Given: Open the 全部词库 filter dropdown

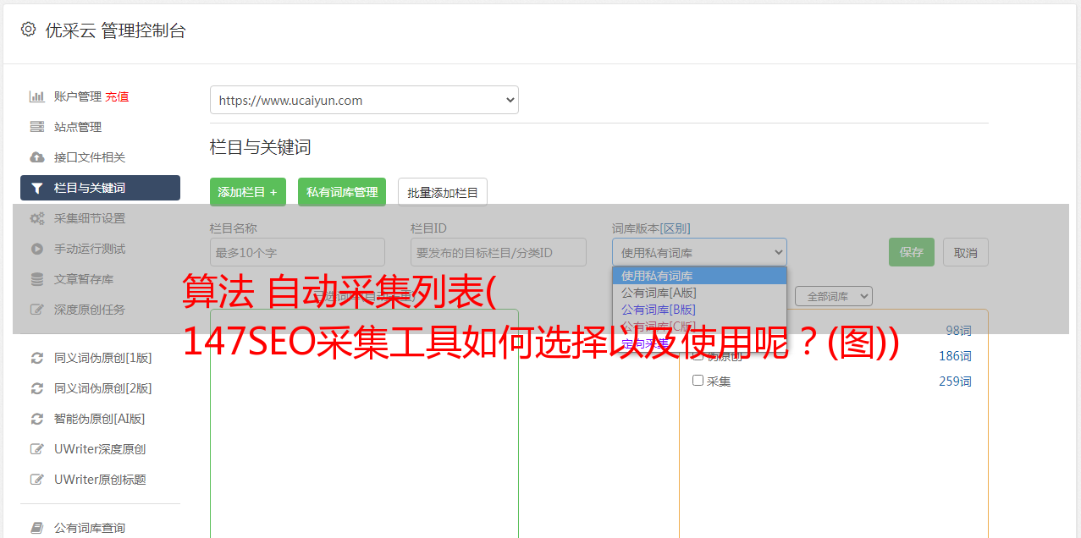Looking at the screenshot, I should coord(834,296).
